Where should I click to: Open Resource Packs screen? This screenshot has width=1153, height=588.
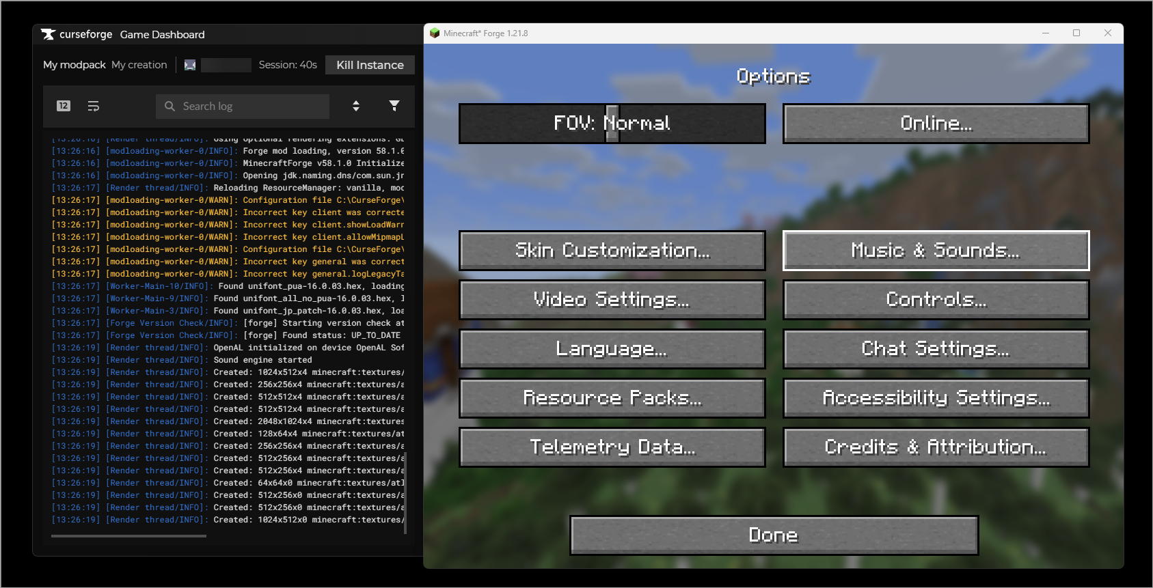tap(612, 398)
